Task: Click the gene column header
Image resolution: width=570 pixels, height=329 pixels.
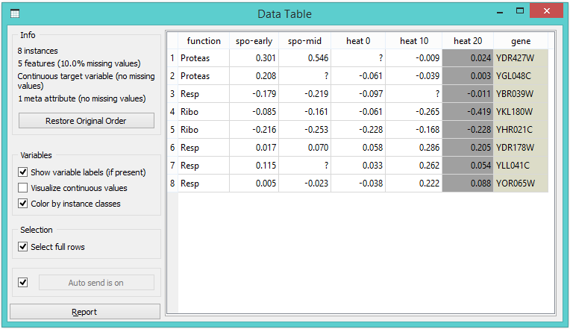Action: coord(521,41)
